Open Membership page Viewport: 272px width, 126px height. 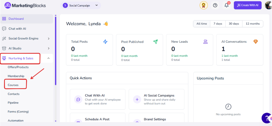[x=16, y=76]
